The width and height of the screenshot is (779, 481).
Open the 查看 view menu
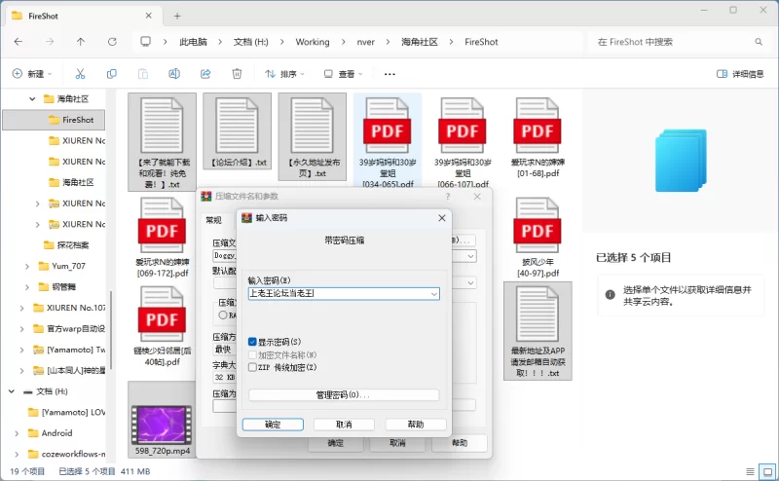[x=345, y=74]
